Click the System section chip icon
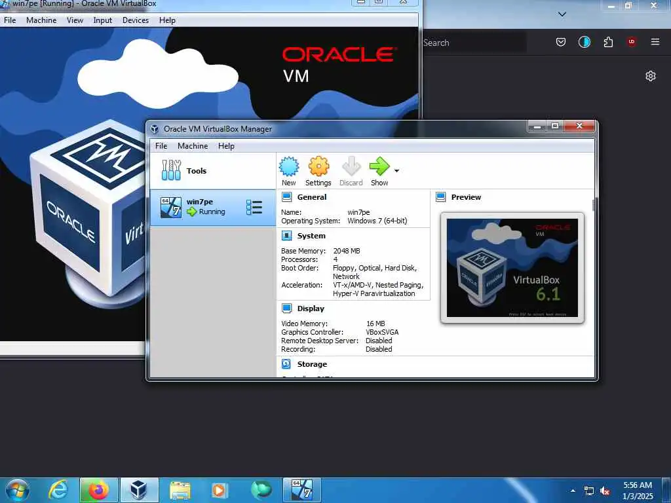This screenshot has width=671, height=503. (x=287, y=236)
